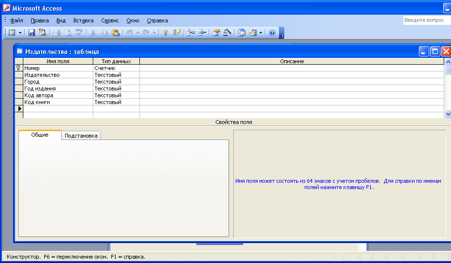Set primary key with the key icon
451x263 pixels.
[165, 33]
